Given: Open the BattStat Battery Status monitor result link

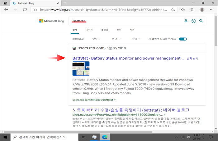Looking at the screenshot, I should coord(126,58).
